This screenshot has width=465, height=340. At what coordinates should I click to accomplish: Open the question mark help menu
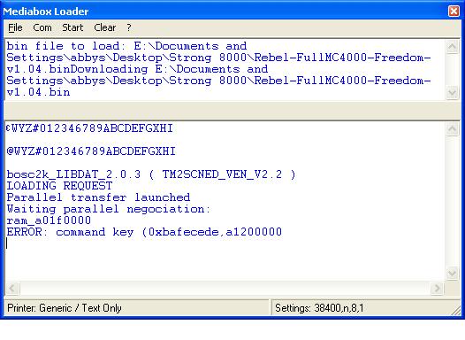pyautogui.click(x=129, y=27)
